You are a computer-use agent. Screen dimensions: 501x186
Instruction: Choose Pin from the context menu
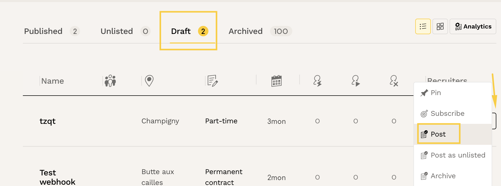(436, 93)
